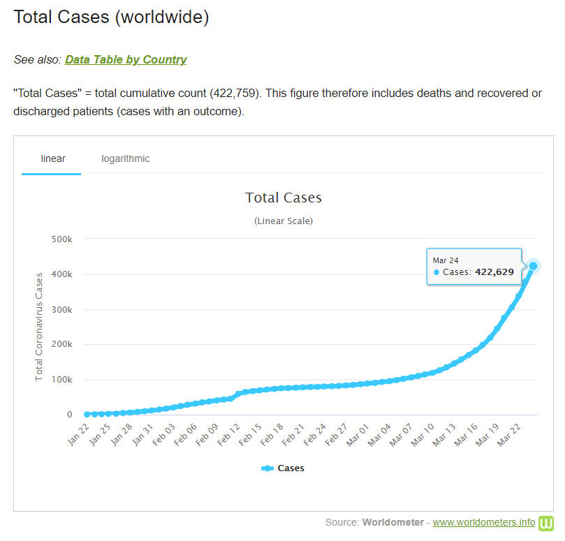Click the Mar 24 cases tooltip box
The width and height of the screenshot is (565, 541).
point(474,267)
